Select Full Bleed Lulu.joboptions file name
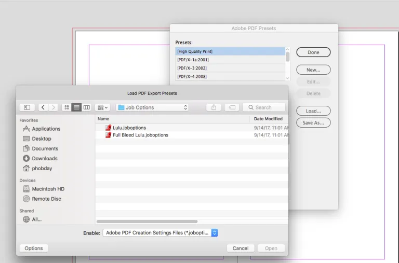The height and width of the screenshot is (263, 399). click(140, 135)
